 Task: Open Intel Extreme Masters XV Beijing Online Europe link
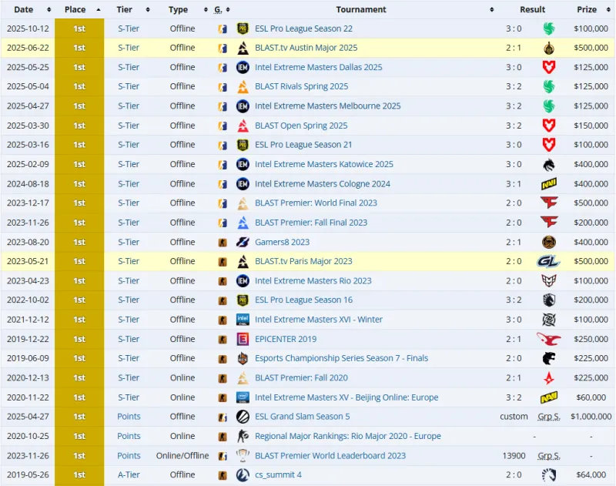pos(346,397)
